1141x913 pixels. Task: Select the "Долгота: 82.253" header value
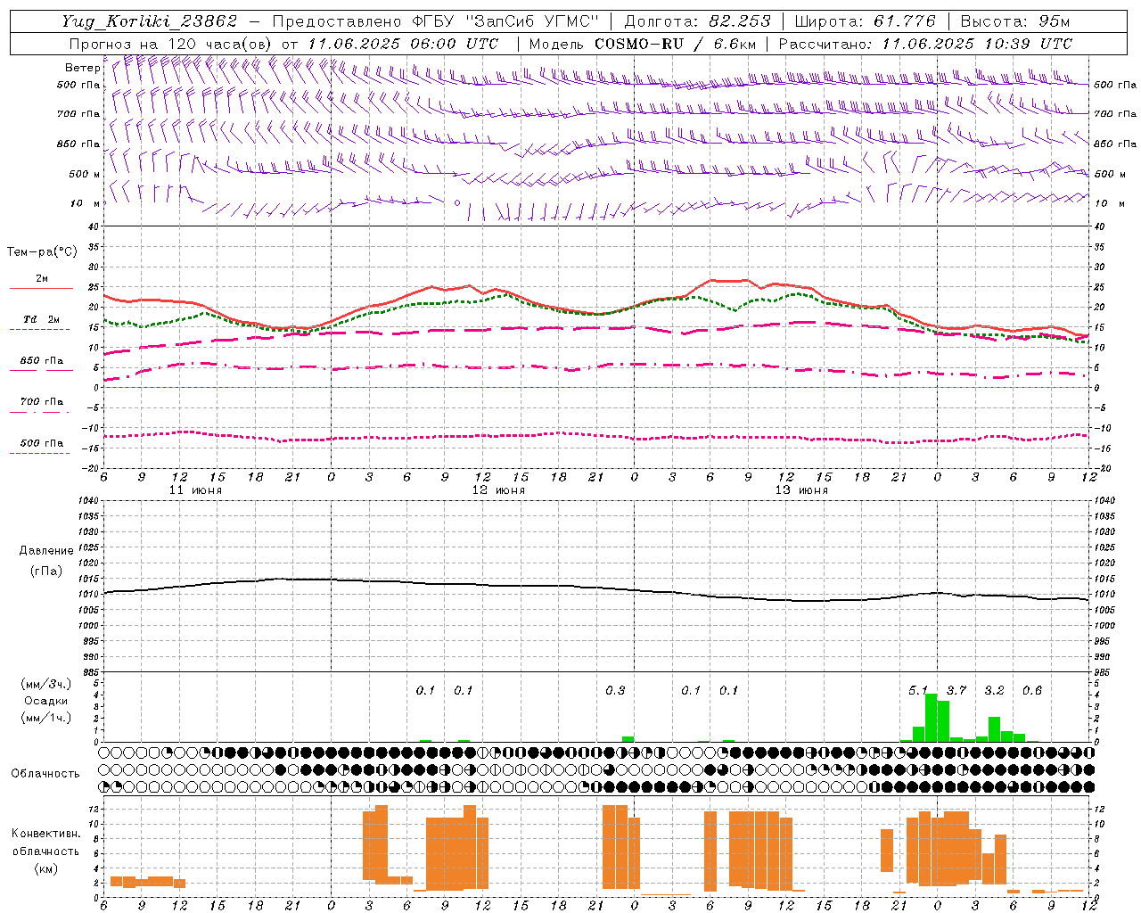click(x=696, y=21)
